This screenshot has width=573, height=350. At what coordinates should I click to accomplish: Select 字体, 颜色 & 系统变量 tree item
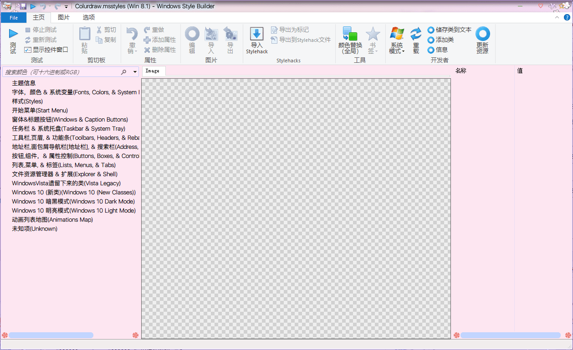pyautogui.click(x=76, y=92)
